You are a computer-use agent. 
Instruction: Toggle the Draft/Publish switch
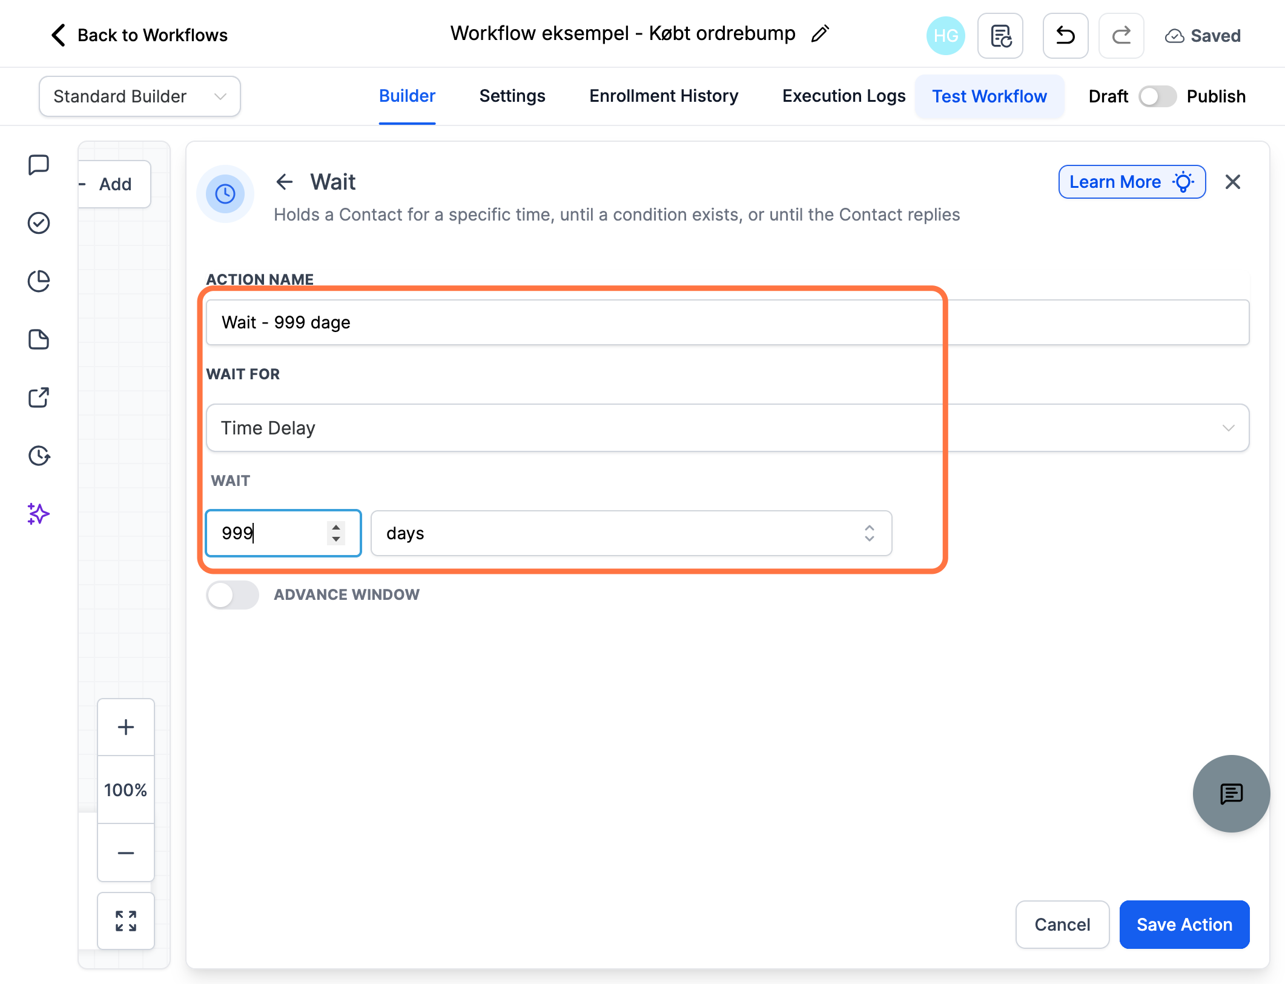click(1157, 96)
